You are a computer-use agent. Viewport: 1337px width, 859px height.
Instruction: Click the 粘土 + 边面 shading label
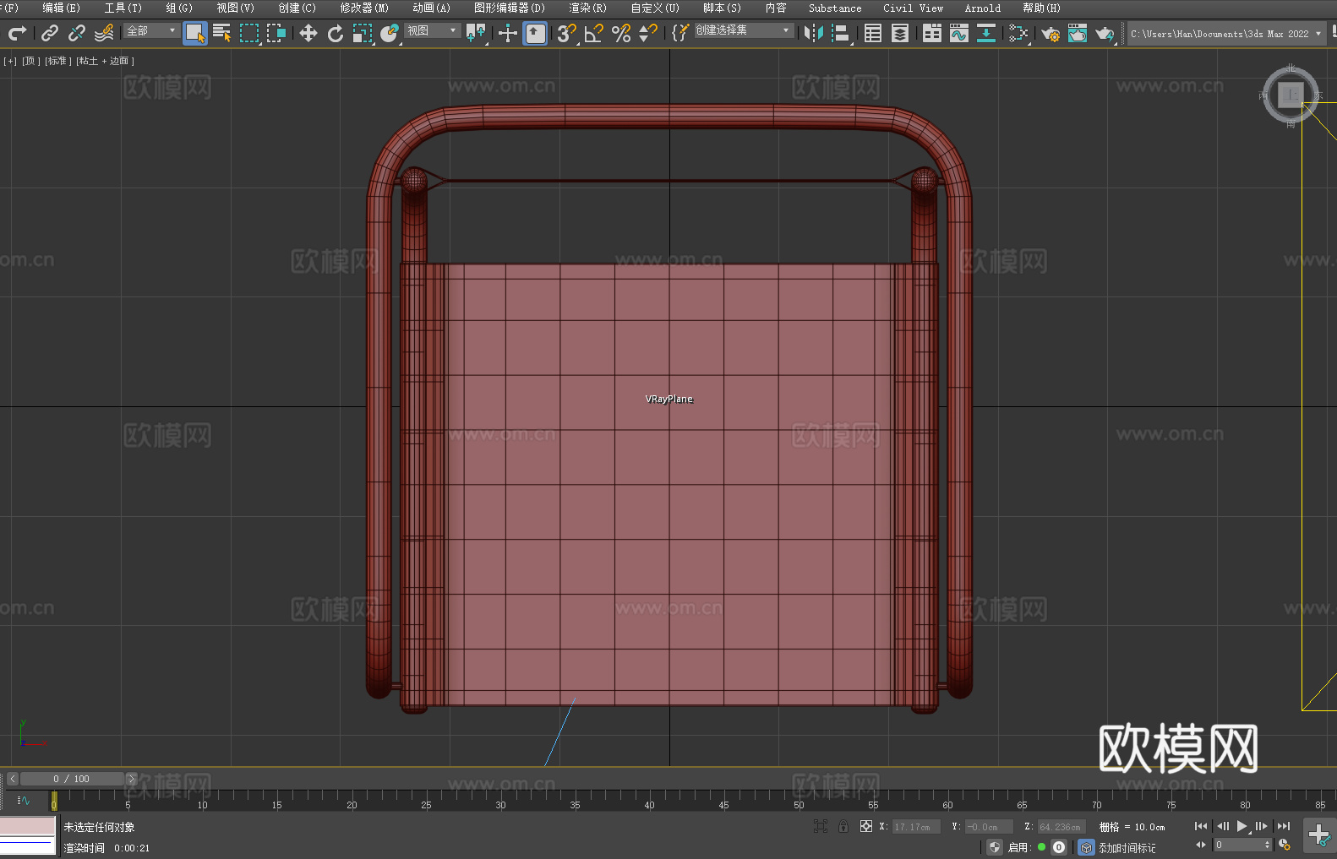click(106, 61)
